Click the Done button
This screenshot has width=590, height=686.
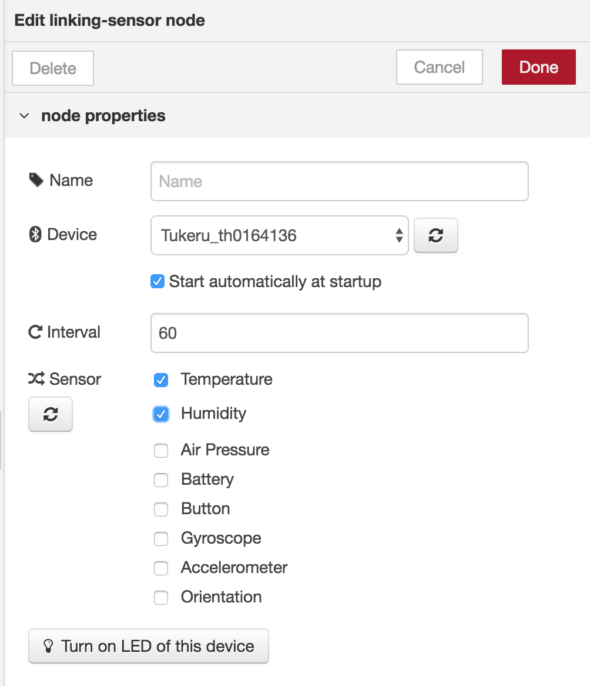point(538,67)
